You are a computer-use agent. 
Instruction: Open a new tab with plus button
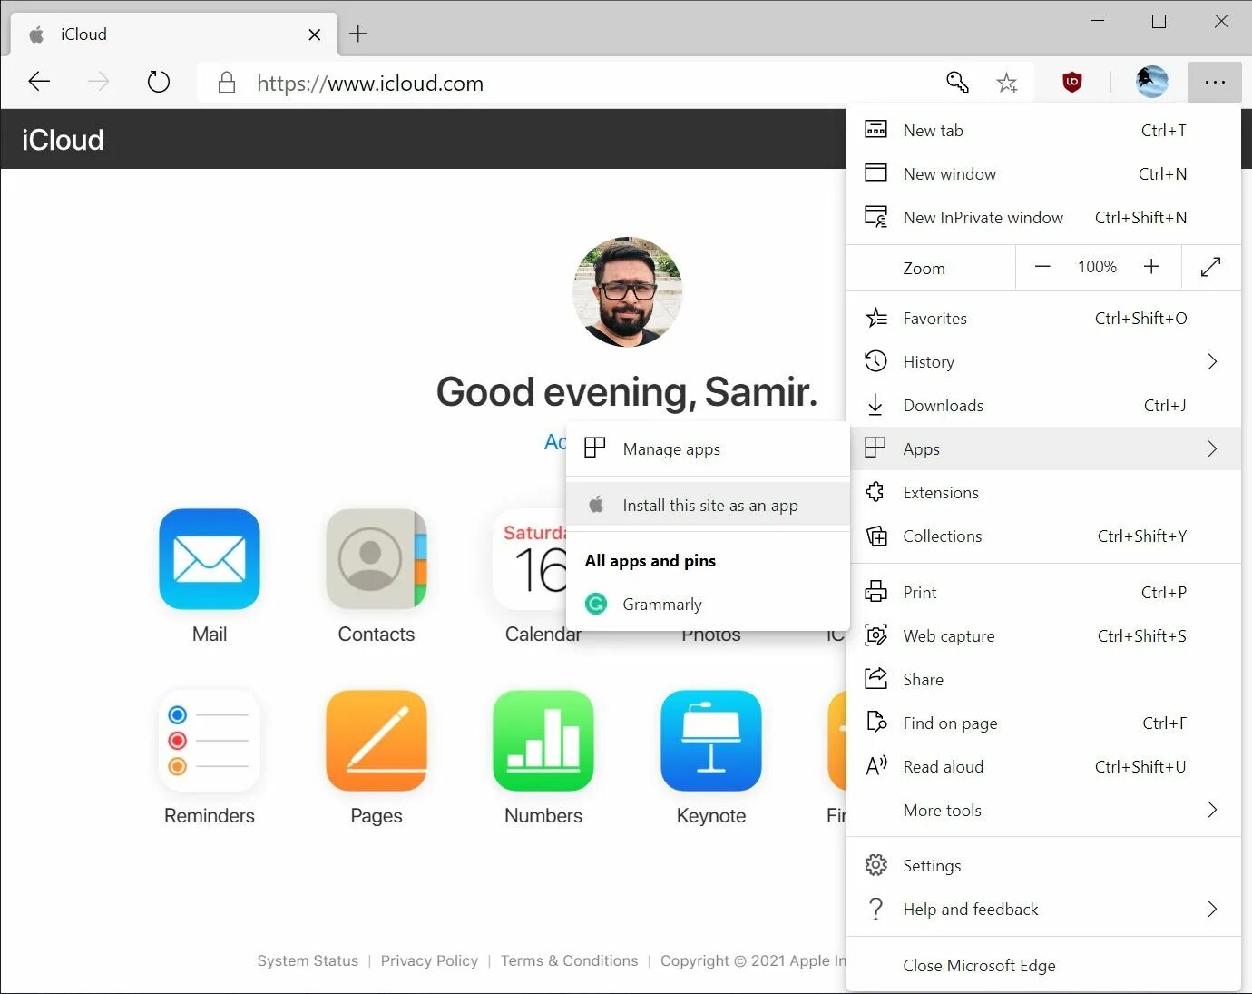pyautogui.click(x=358, y=34)
